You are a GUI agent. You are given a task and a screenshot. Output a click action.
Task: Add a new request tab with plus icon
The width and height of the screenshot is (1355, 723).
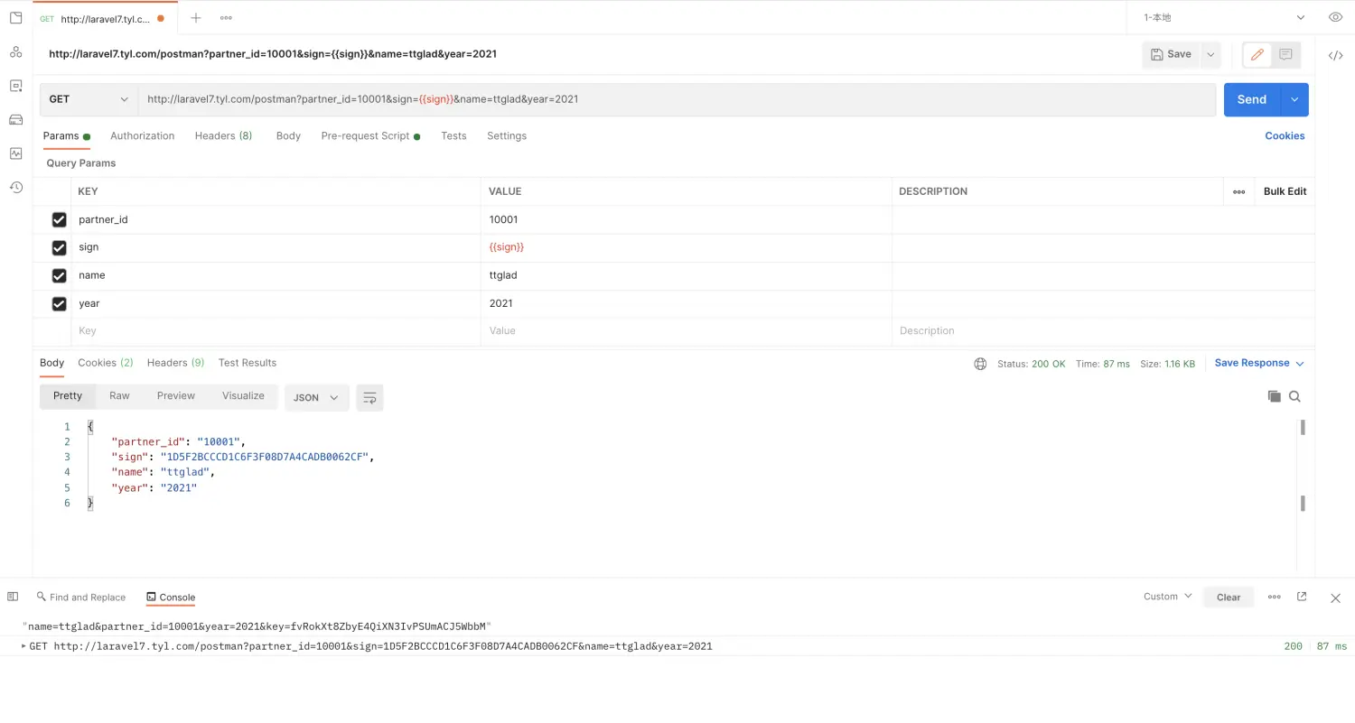point(195,18)
